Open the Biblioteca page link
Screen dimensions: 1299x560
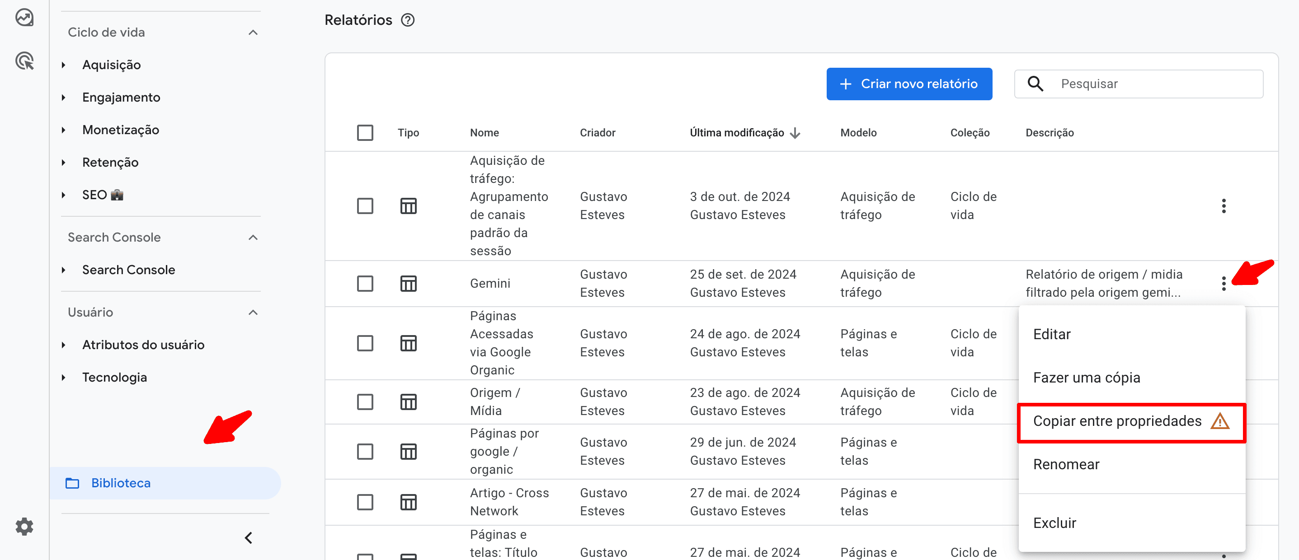tap(120, 483)
